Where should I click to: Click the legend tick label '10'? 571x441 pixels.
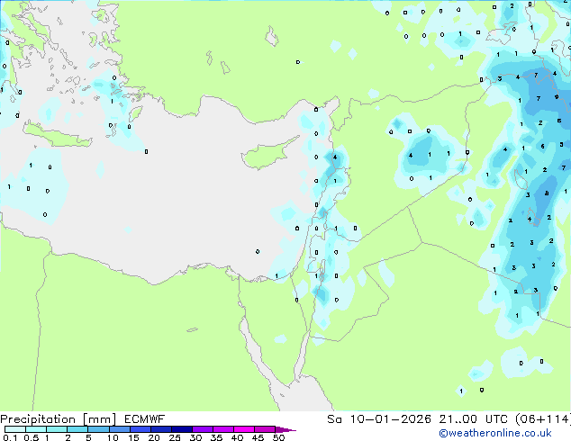tap(113, 437)
